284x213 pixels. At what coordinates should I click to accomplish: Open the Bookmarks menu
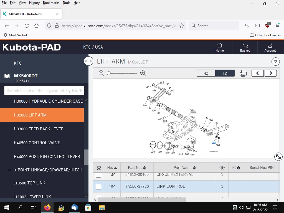[x=51, y=3]
